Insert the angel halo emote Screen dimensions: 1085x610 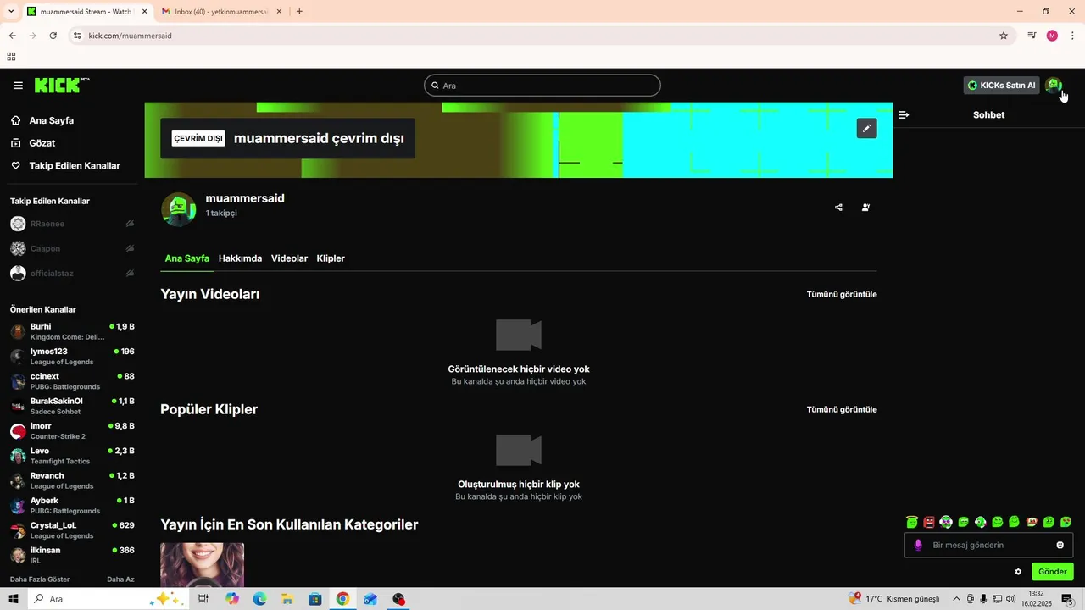click(912, 522)
